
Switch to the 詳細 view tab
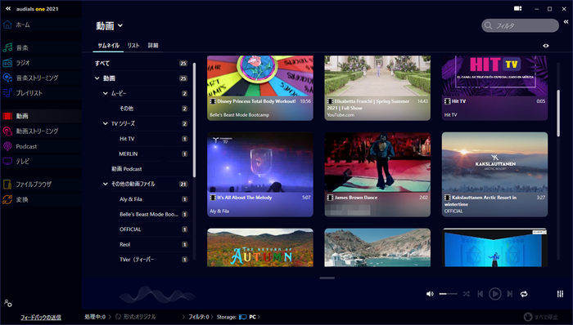[x=153, y=45]
